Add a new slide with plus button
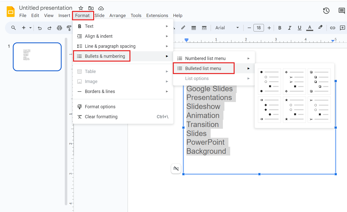 (24, 28)
